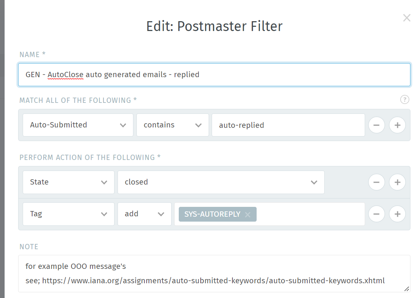Open the State attribute dropdown
The width and height of the screenshot is (418, 298).
(68, 182)
